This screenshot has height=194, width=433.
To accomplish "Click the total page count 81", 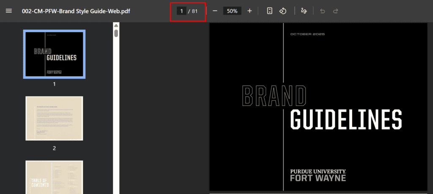I will [x=195, y=11].
